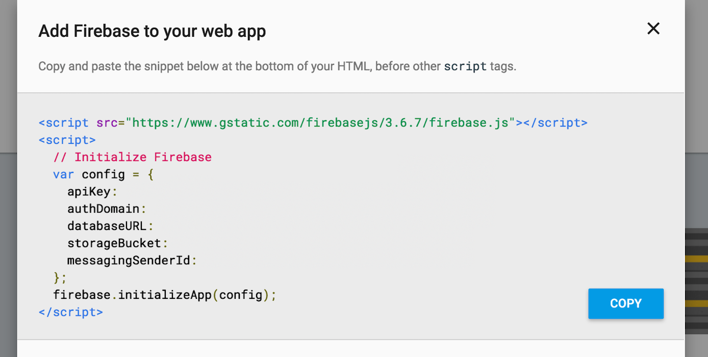Click the closing "};" of the config object

pyautogui.click(x=60, y=278)
